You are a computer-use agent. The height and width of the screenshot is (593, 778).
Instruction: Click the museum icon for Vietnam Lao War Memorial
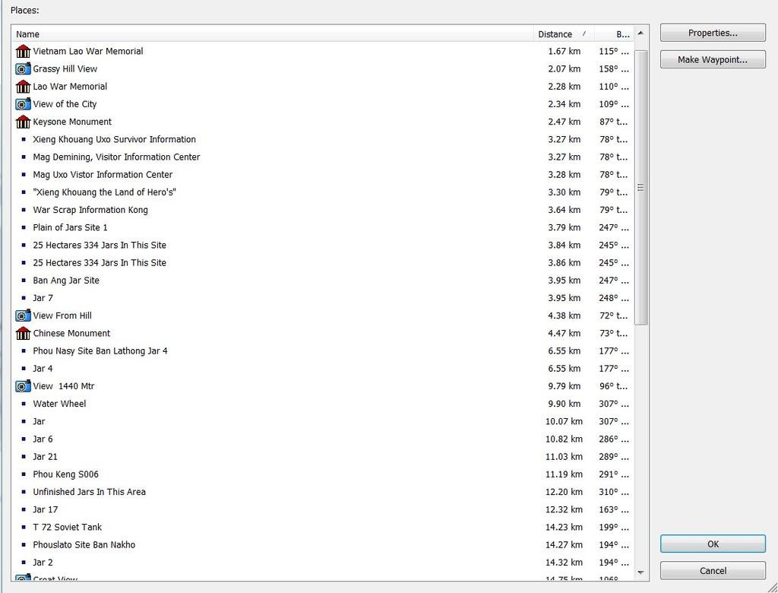(23, 51)
